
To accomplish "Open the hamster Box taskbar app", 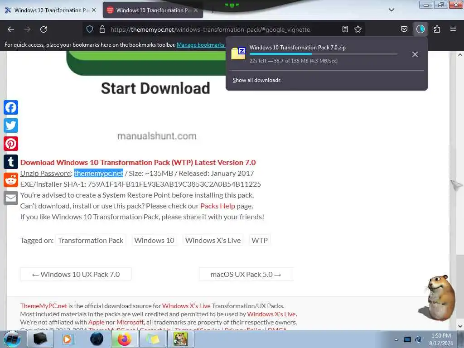I will [180, 339].
